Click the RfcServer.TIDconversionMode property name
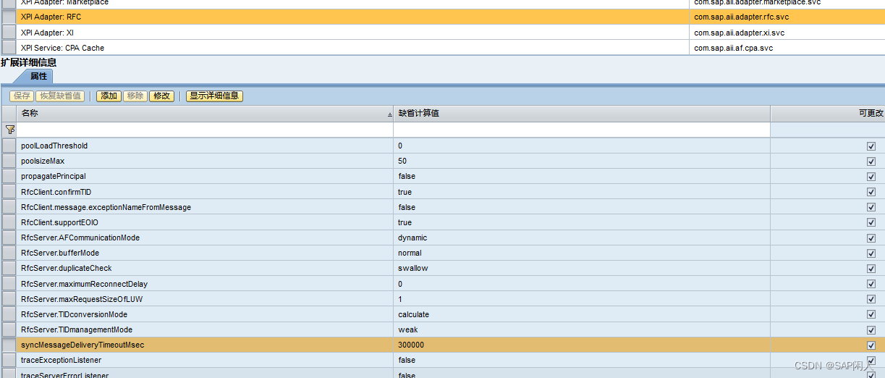This screenshot has width=885, height=378. pos(74,314)
